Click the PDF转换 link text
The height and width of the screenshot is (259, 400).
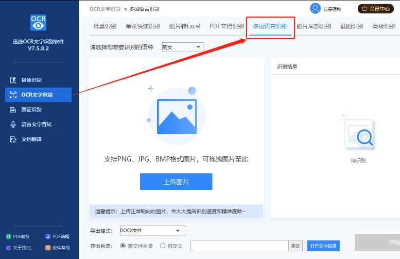(x=22, y=236)
